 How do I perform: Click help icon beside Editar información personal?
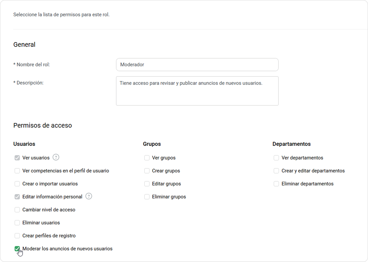click(89, 196)
